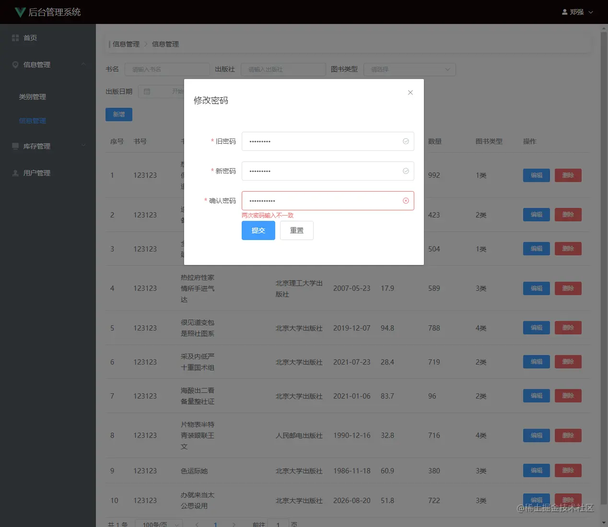Click the 提交 button in dialog
The image size is (608, 527).
(x=258, y=230)
